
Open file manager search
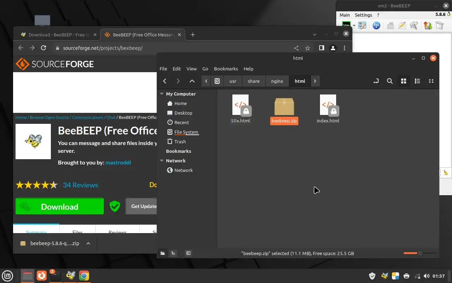click(x=390, y=81)
